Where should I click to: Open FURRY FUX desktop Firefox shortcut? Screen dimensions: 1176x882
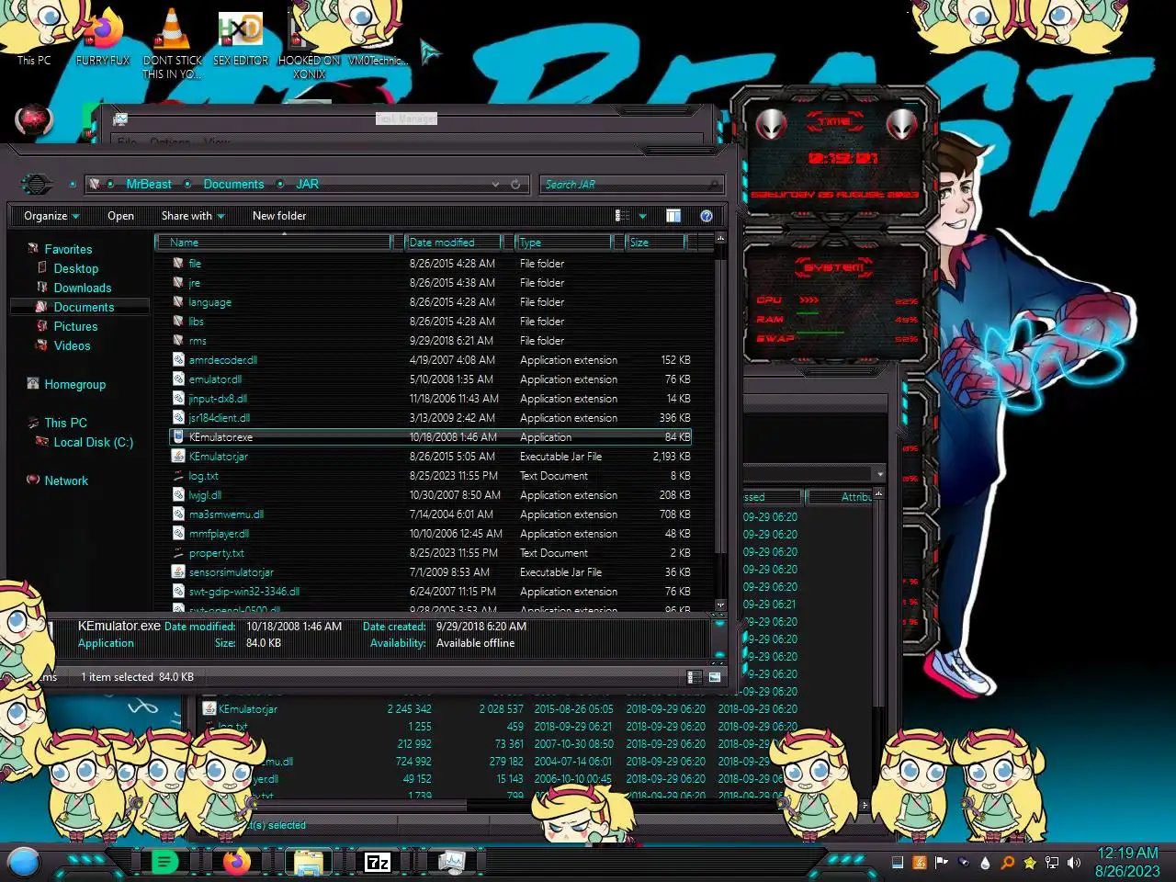[x=103, y=37]
